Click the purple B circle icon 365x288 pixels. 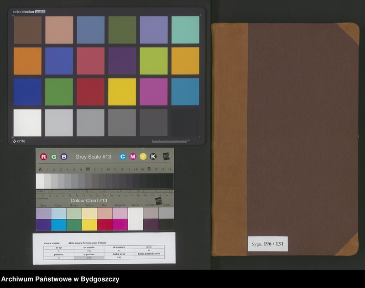[64, 157]
